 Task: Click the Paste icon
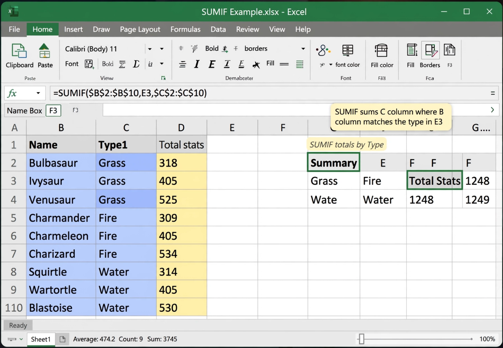pyautogui.click(x=44, y=51)
